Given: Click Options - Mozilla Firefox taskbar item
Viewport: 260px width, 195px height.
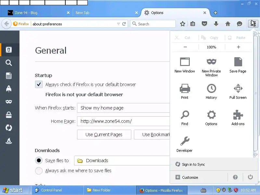Looking at the screenshot, I should (x=162, y=190).
